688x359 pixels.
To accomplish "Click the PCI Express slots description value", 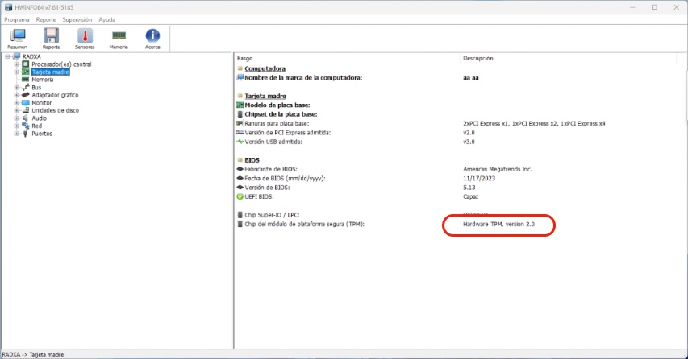I will (534, 123).
